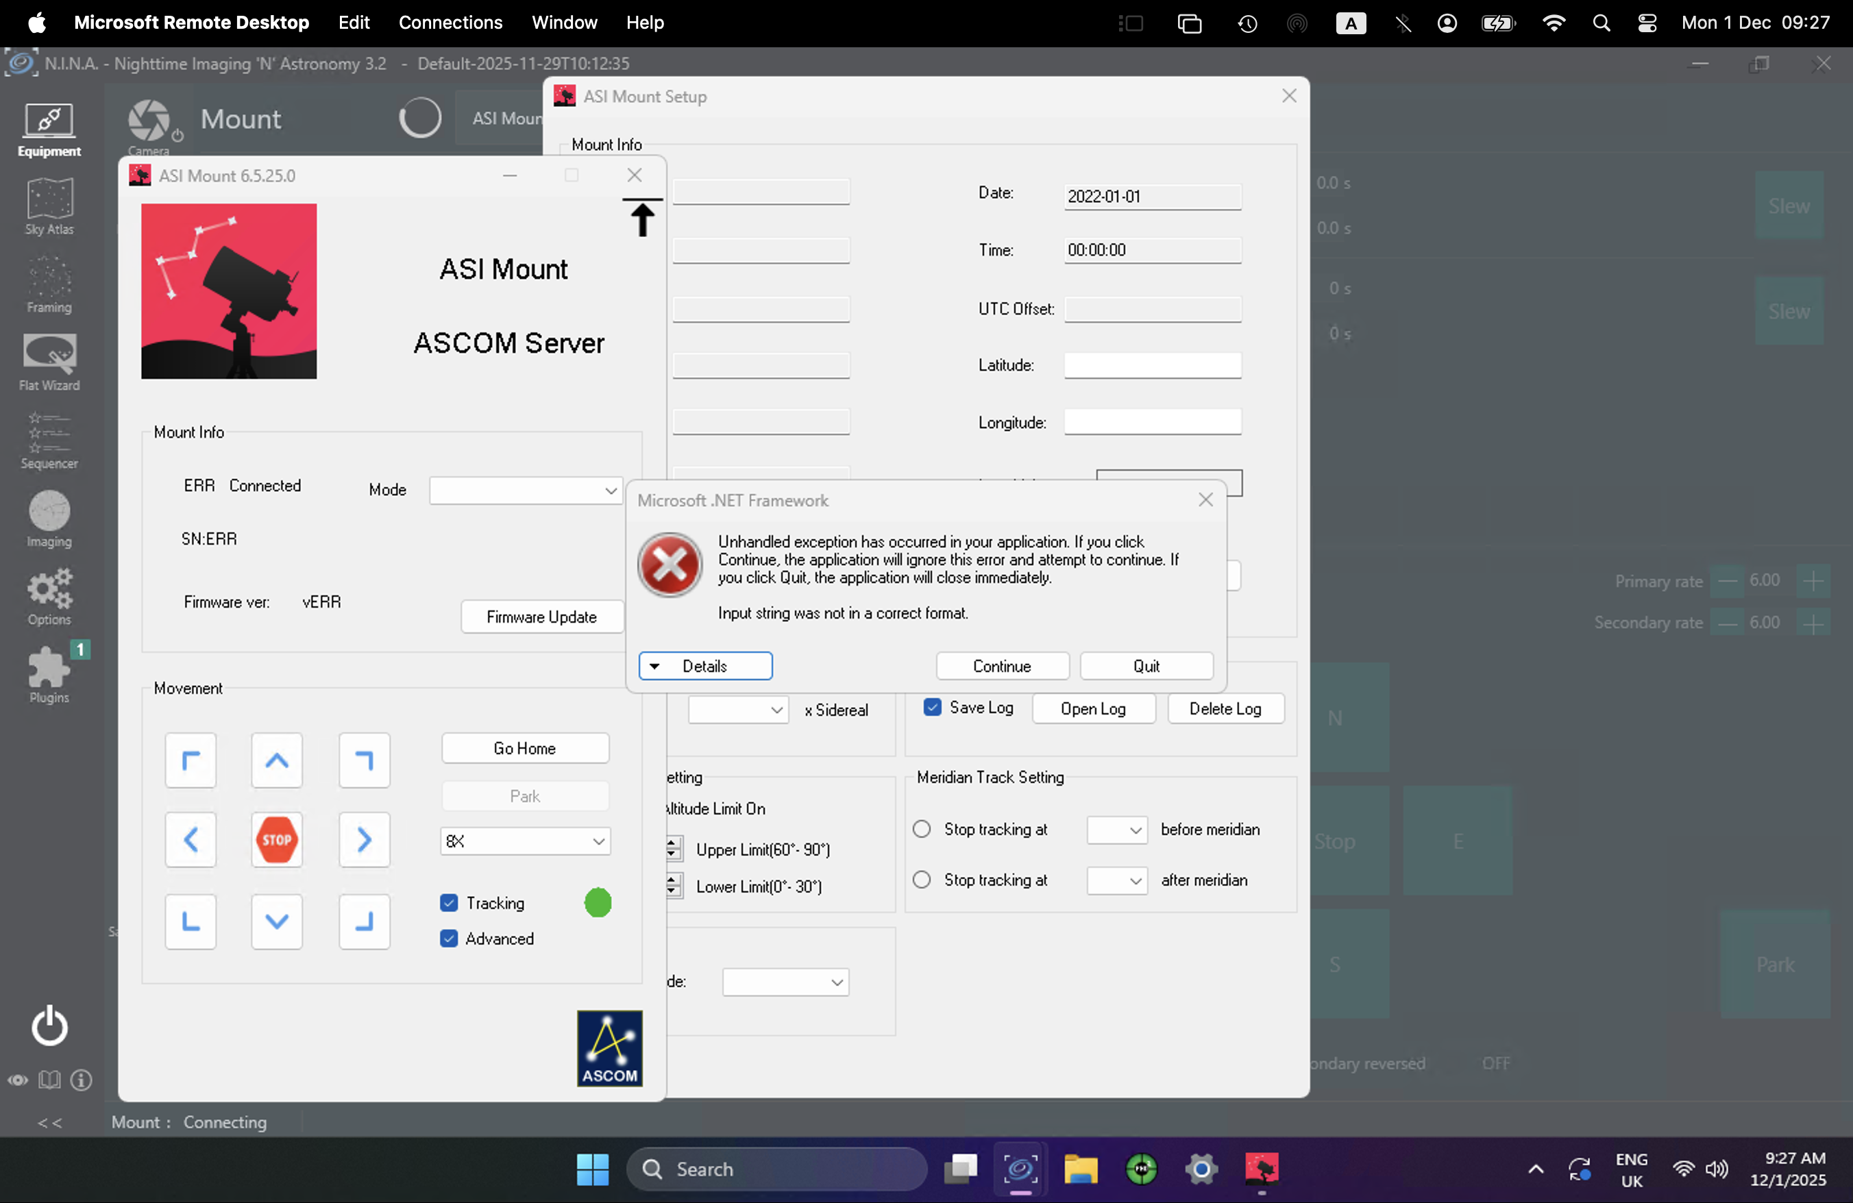
Task: Open Options gear in N.I.N.A. sidebar
Action: [x=49, y=597]
